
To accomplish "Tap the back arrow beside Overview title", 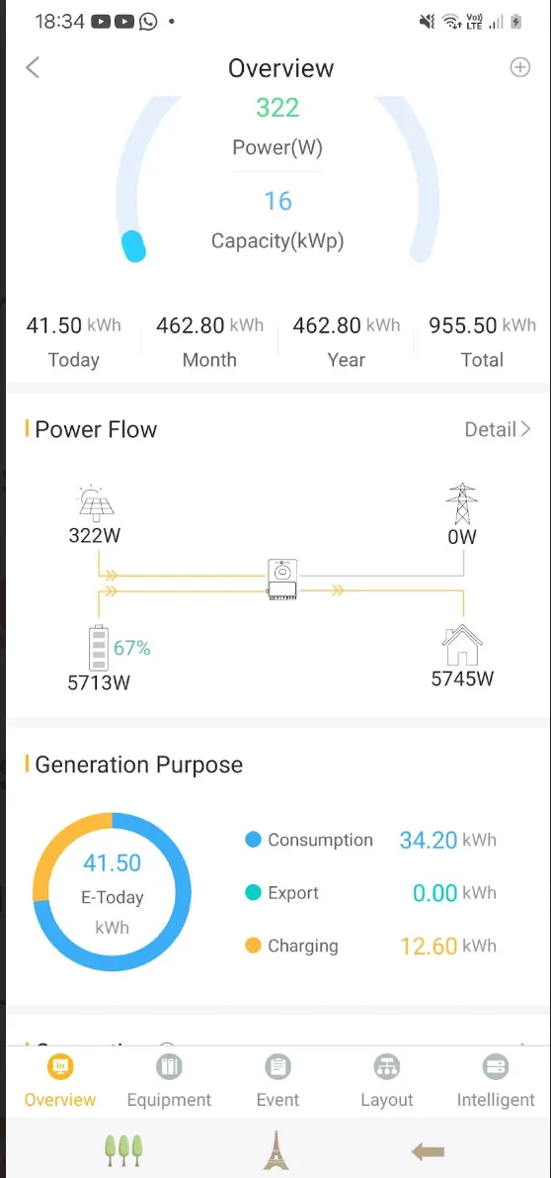I will [33, 67].
